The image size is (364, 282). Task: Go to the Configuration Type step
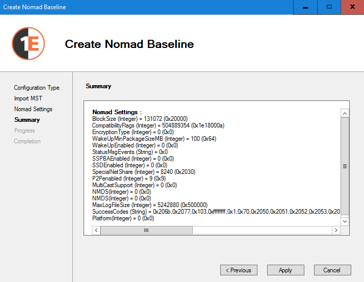coord(37,88)
